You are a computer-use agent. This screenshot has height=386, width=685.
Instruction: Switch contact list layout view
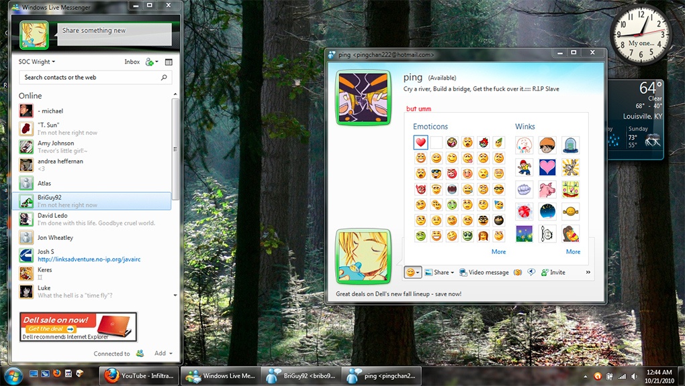pyautogui.click(x=169, y=62)
